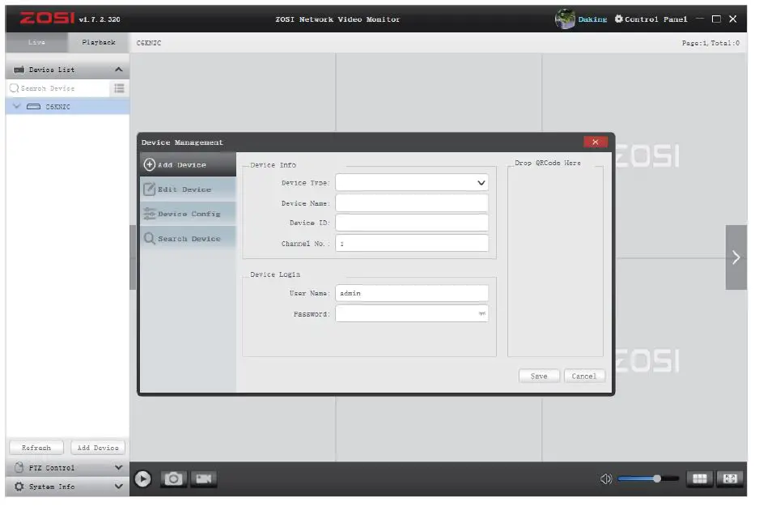Viewport: 759px width, 506px height.
Task: Click the Device List header icon
Action: point(19,70)
